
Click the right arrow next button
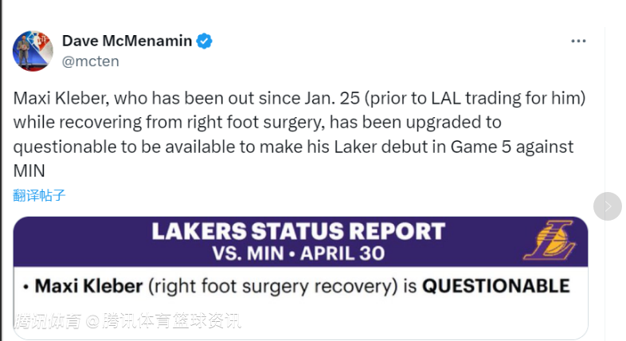point(608,206)
